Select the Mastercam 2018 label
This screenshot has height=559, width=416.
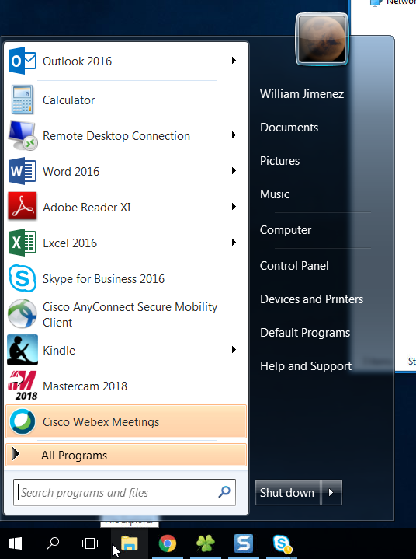[85, 386]
